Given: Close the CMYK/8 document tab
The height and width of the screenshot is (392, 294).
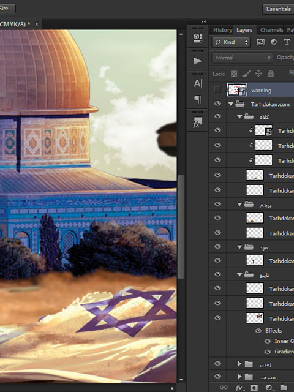Looking at the screenshot, I should (37, 24).
